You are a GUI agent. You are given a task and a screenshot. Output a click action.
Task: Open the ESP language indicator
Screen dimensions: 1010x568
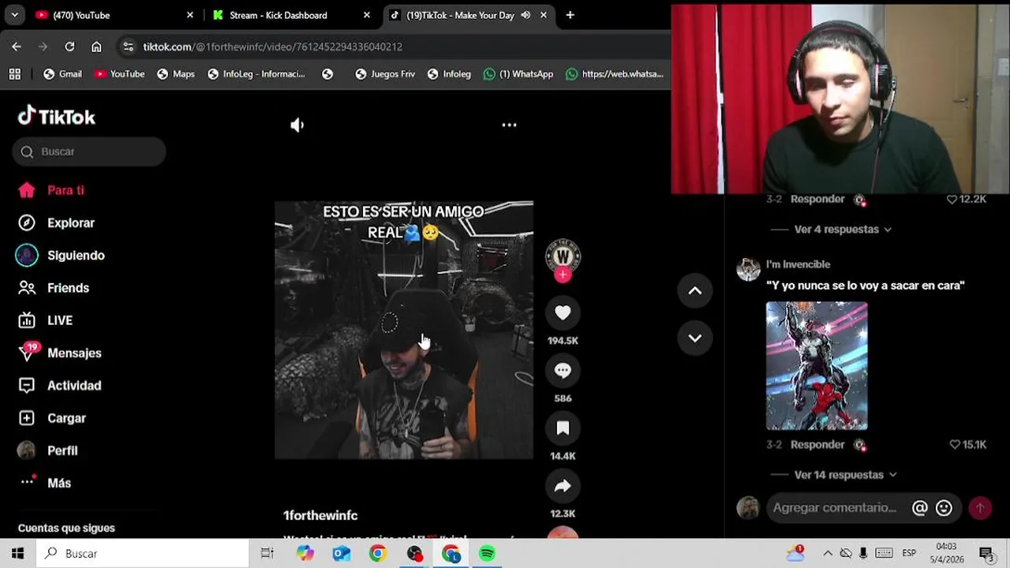click(x=909, y=554)
